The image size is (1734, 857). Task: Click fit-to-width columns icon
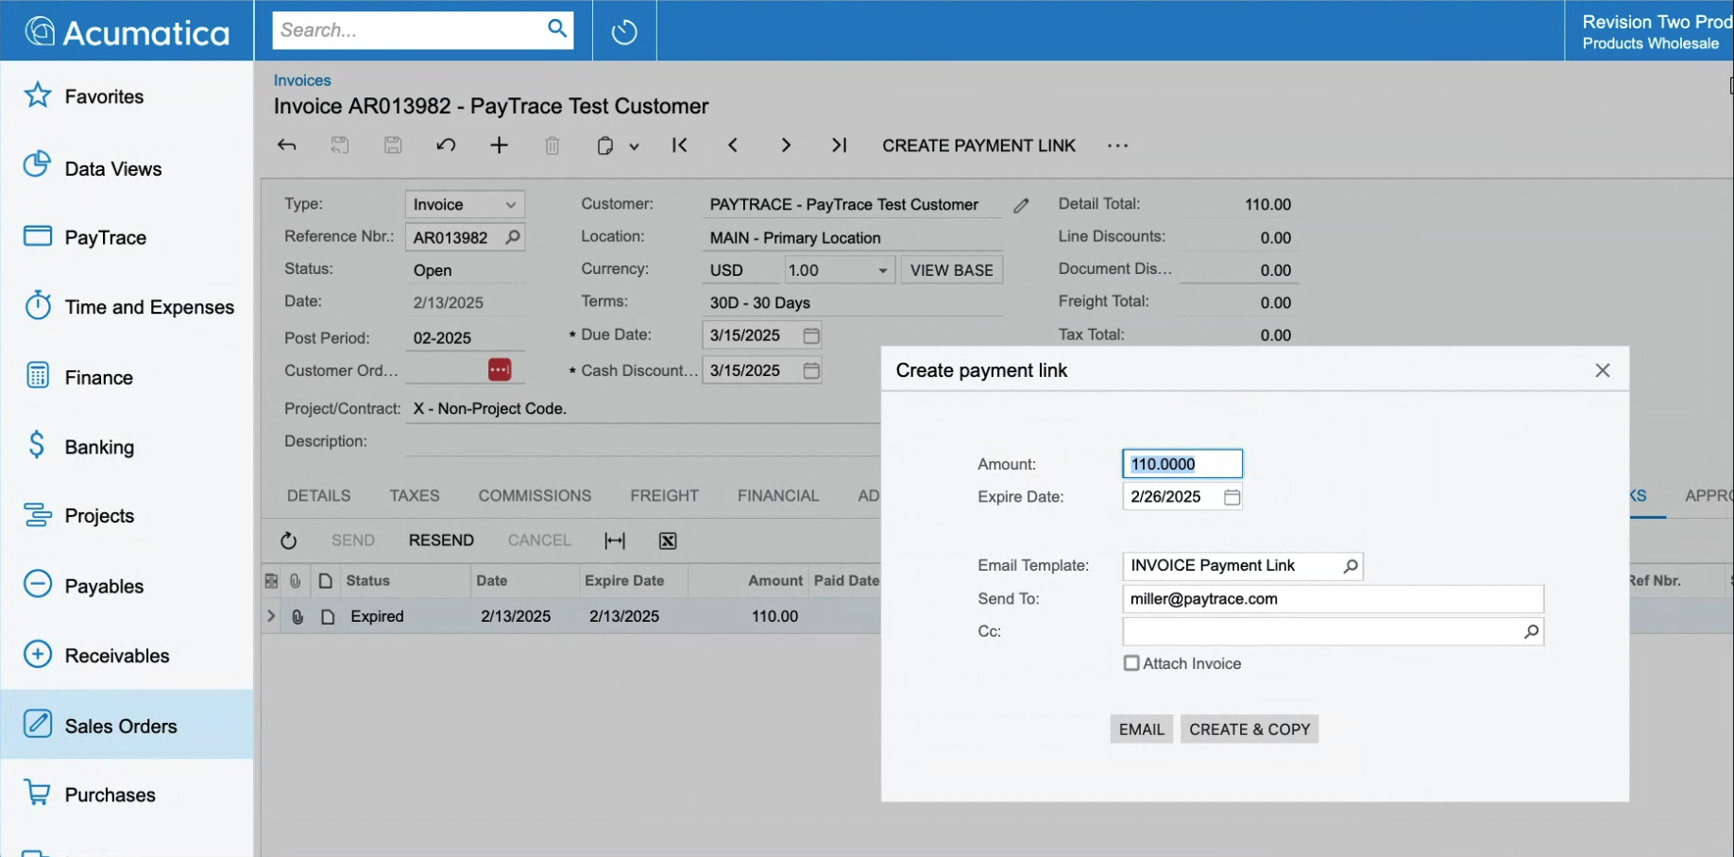[x=615, y=540]
